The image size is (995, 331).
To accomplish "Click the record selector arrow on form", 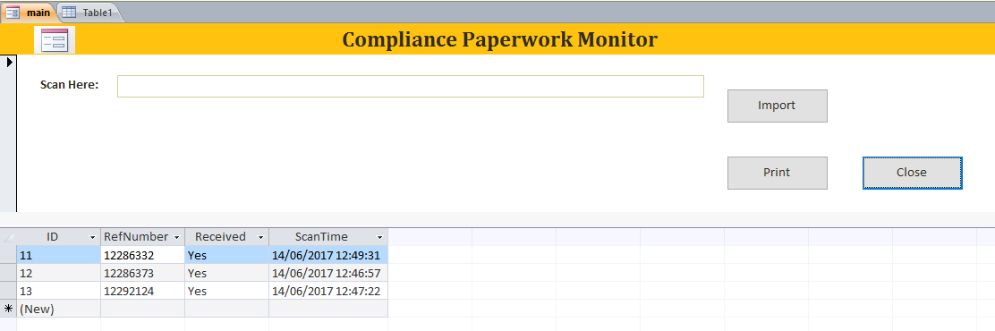I will (10, 62).
